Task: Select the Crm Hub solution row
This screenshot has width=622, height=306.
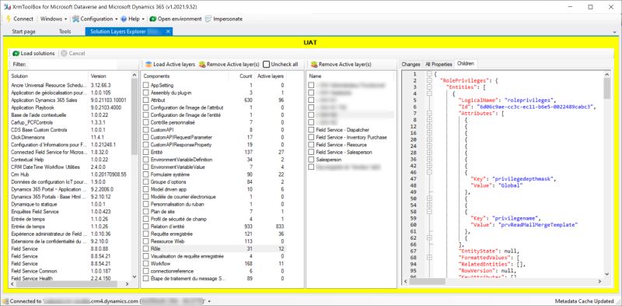Action: pyautogui.click(x=69, y=174)
